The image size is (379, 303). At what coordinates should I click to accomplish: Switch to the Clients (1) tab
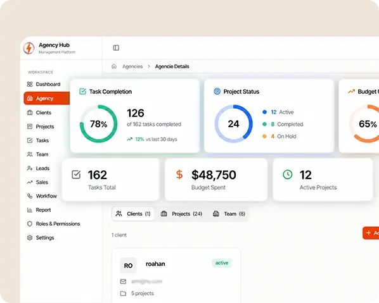pos(133,214)
